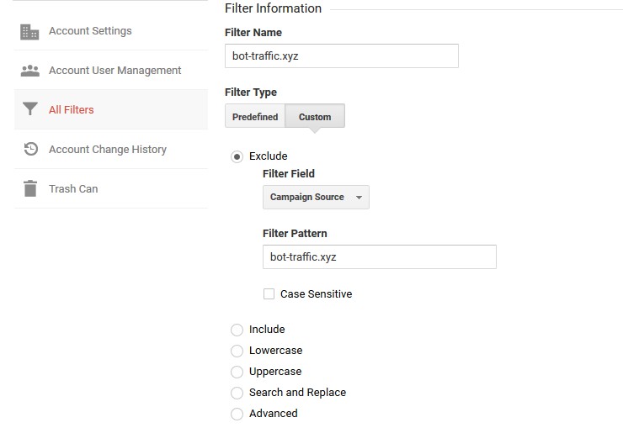The width and height of the screenshot is (623, 428).
Task: Open Account Settings from sidebar
Action: tap(90, 31)
